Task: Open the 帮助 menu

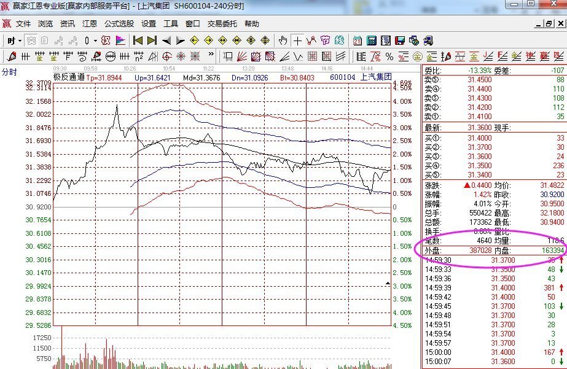Action: coord(252,24)
